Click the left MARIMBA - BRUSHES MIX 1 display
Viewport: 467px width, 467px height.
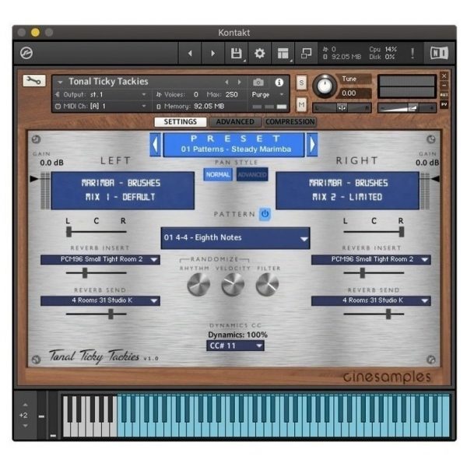point(123,191)
